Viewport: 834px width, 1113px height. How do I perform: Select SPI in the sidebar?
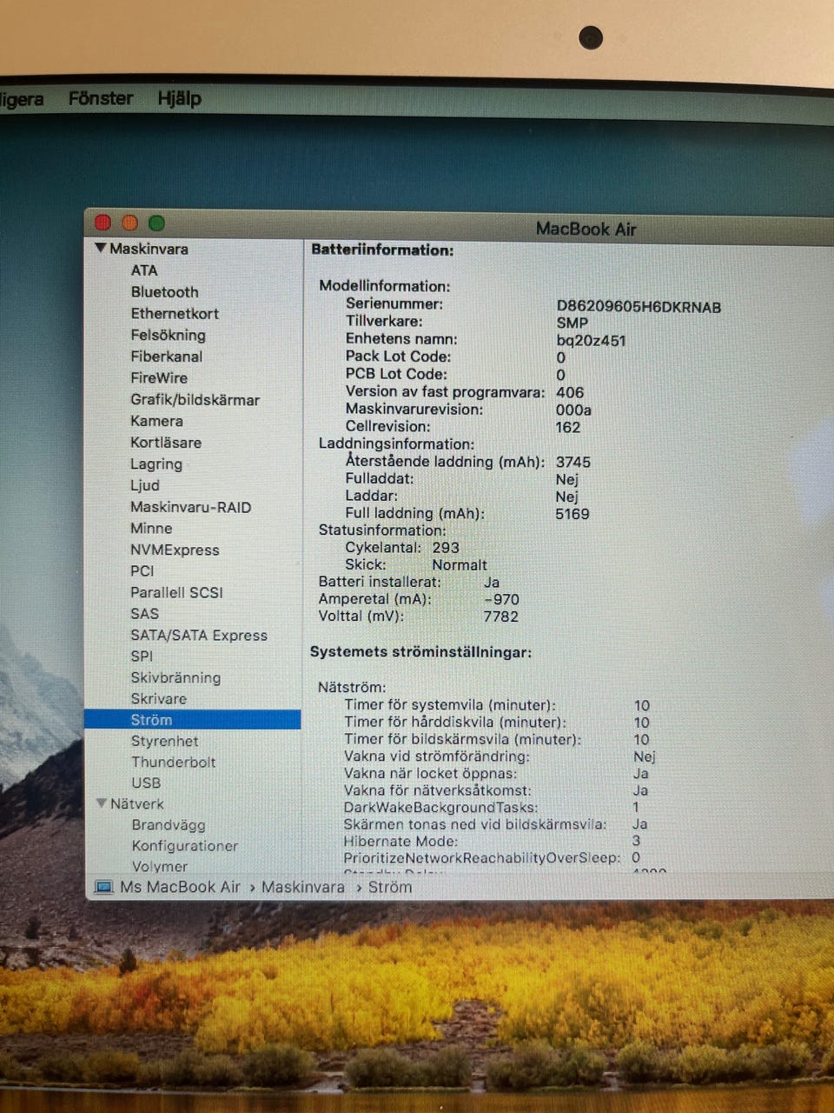click(142, 656)
